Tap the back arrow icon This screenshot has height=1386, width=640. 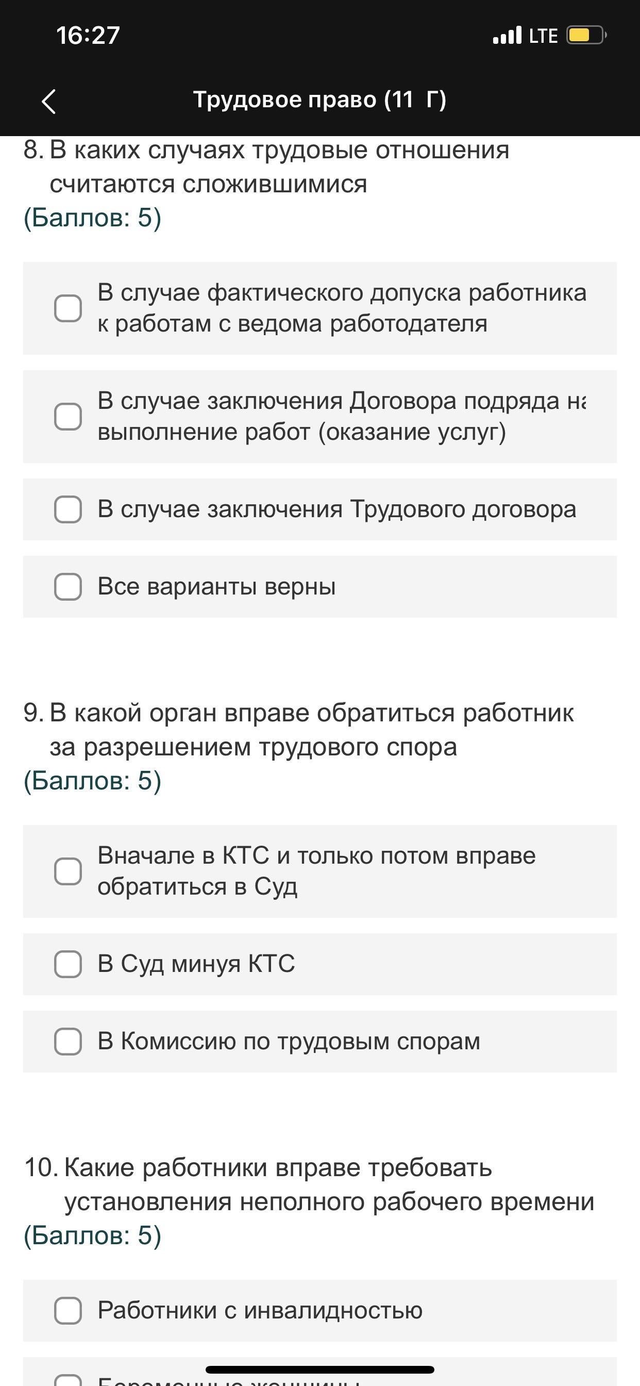tap(49, 101)
